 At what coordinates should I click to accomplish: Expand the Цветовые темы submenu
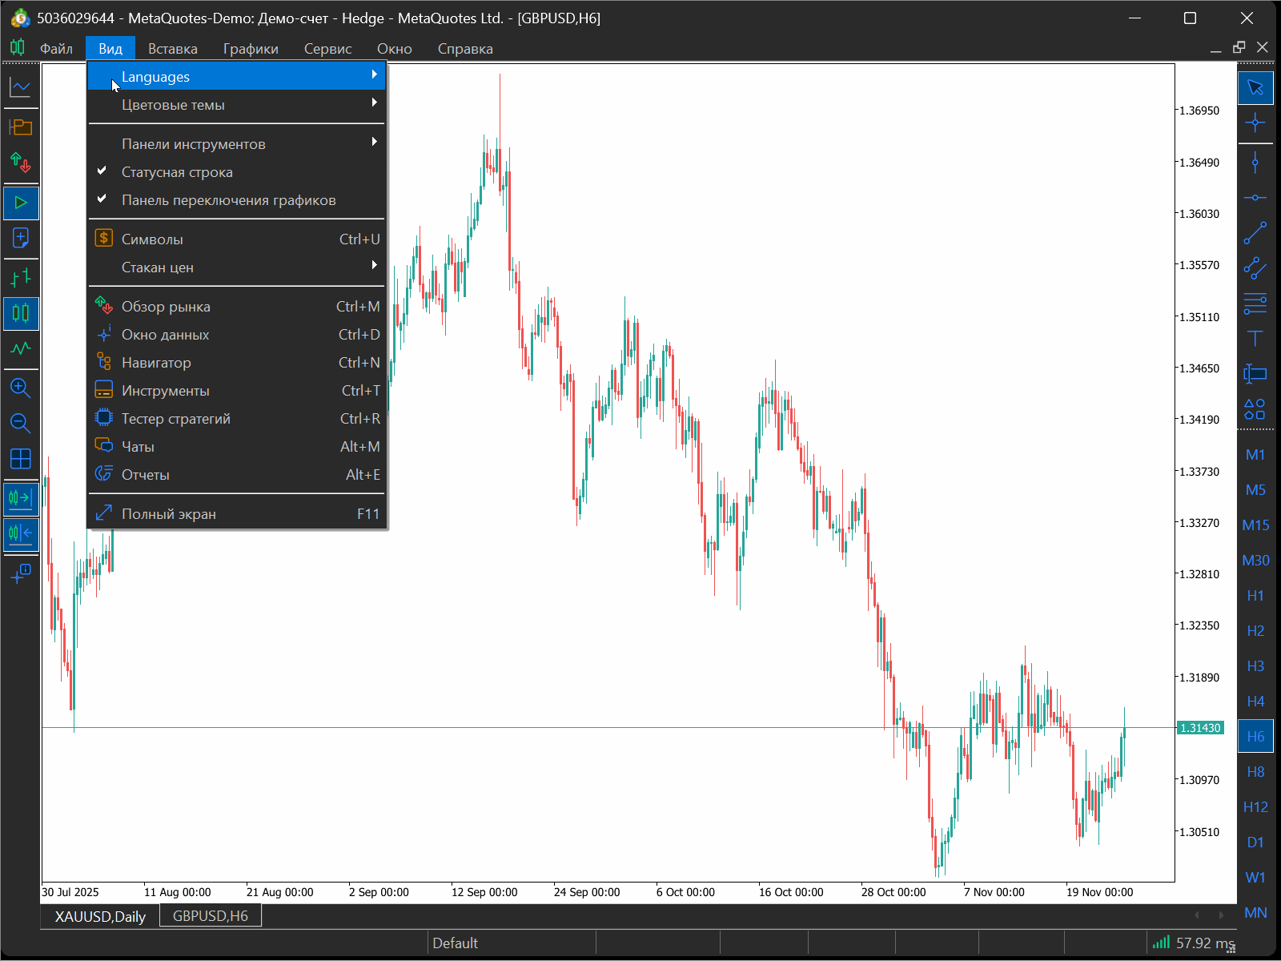coord(237,105)
